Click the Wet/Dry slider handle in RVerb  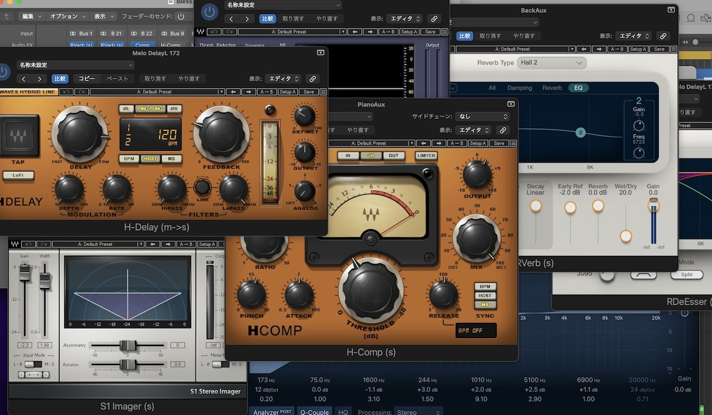click(626, 236)
